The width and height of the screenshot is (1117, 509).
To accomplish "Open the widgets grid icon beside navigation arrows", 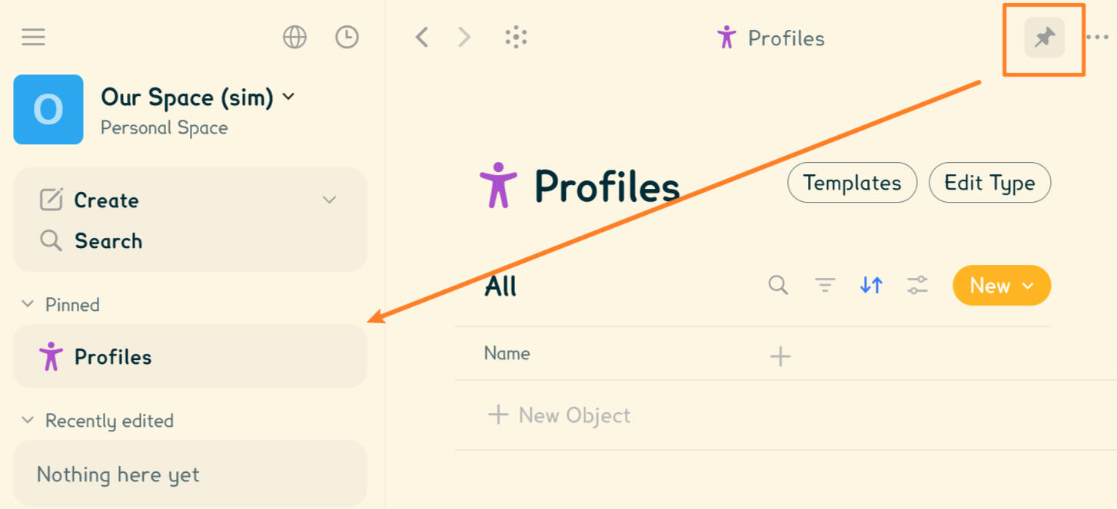I will point(516,36).
